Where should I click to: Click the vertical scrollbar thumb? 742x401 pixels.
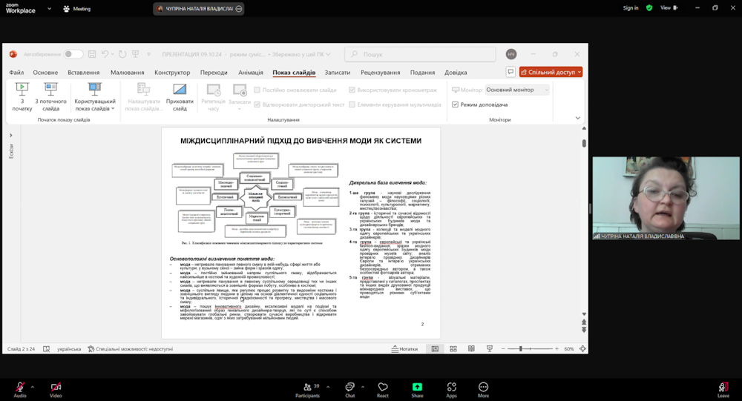point(584,143)
